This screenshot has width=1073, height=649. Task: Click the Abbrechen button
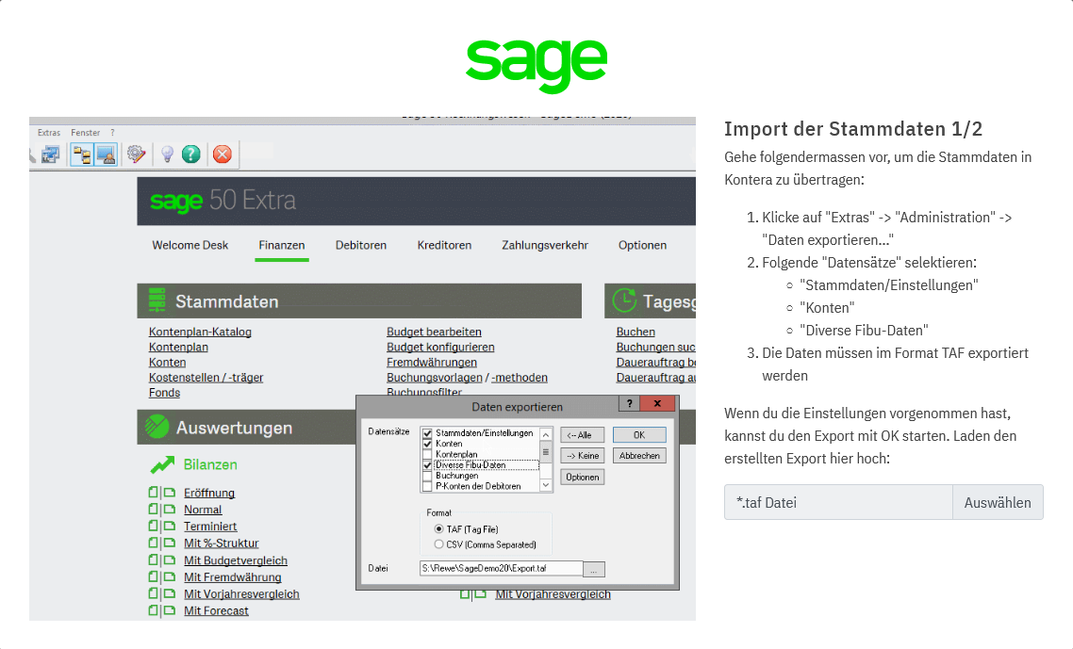[639, 456]
